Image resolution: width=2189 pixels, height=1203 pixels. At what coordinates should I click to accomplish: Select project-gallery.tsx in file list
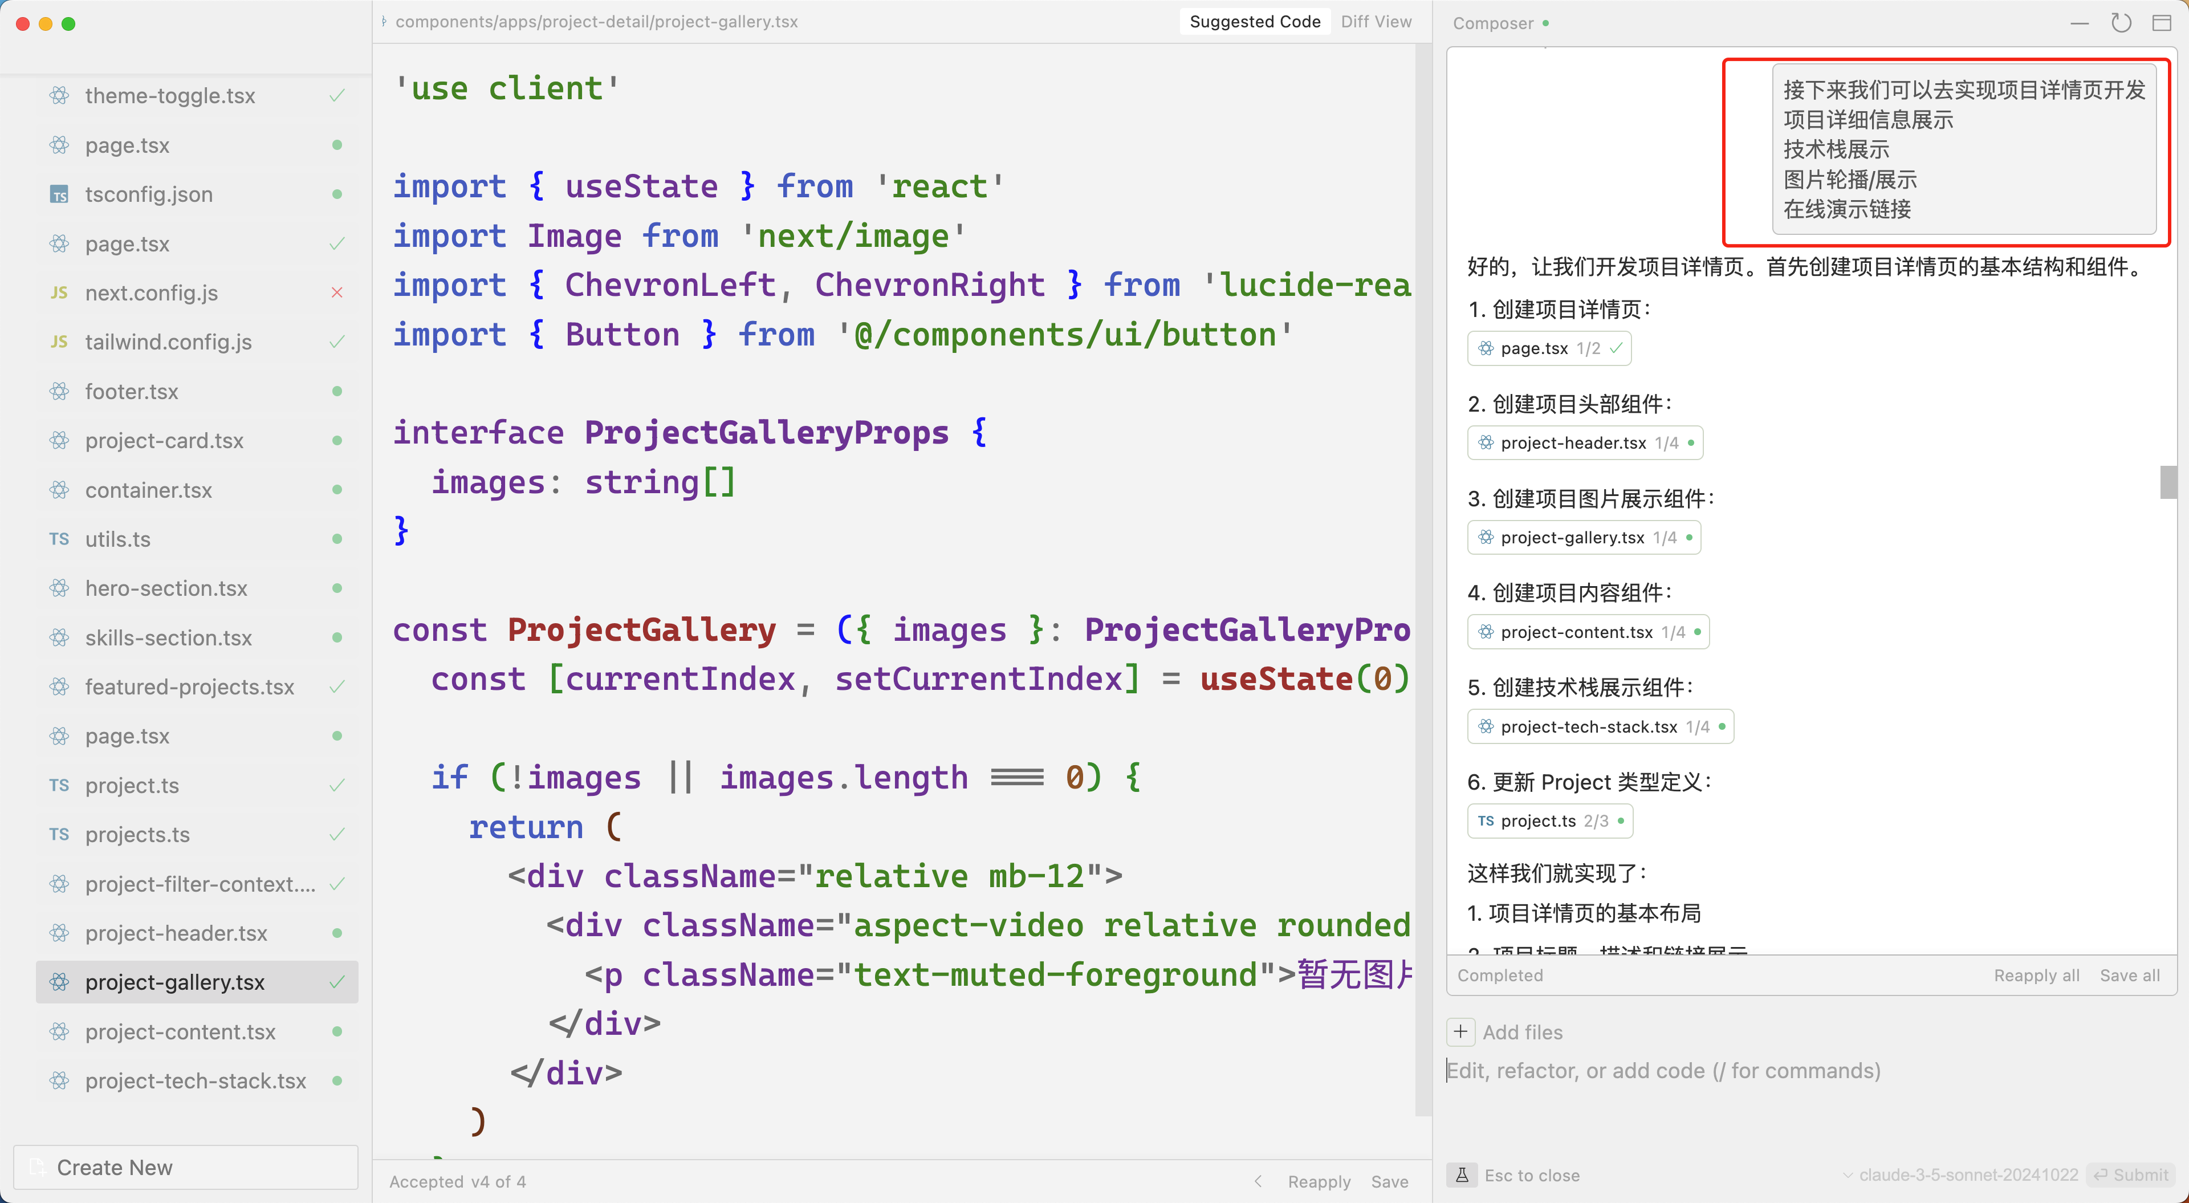[196, 982]
